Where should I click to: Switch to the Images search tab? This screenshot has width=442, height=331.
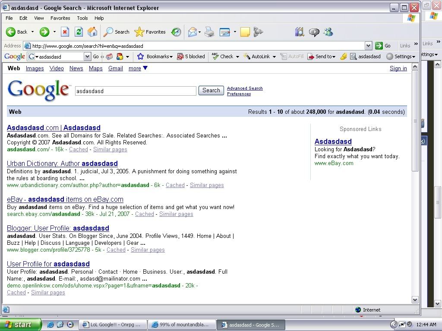point(35,68)
